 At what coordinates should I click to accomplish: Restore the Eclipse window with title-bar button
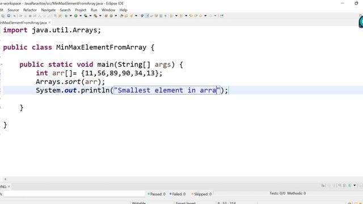coord(356,3)
